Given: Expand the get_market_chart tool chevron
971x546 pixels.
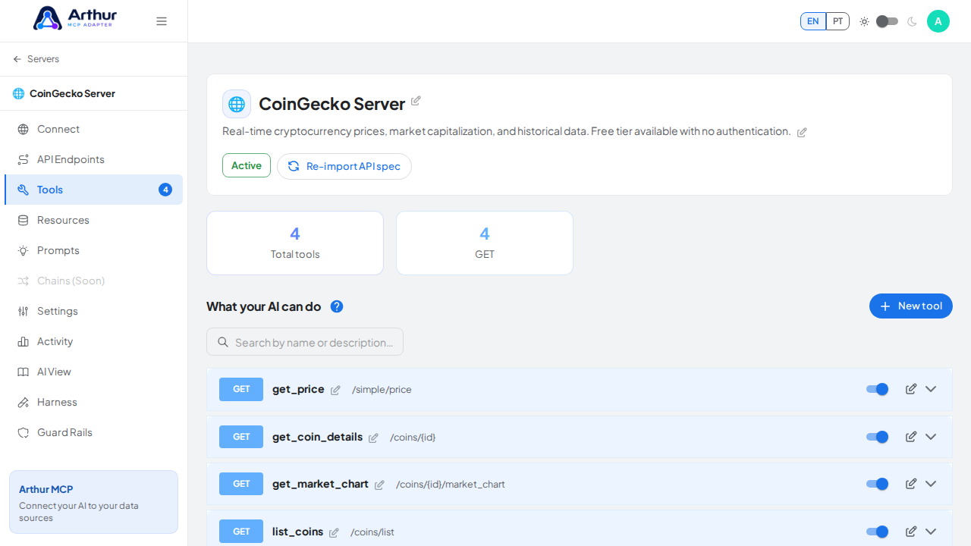Looking at the screenshot, I should click(931, 484).
